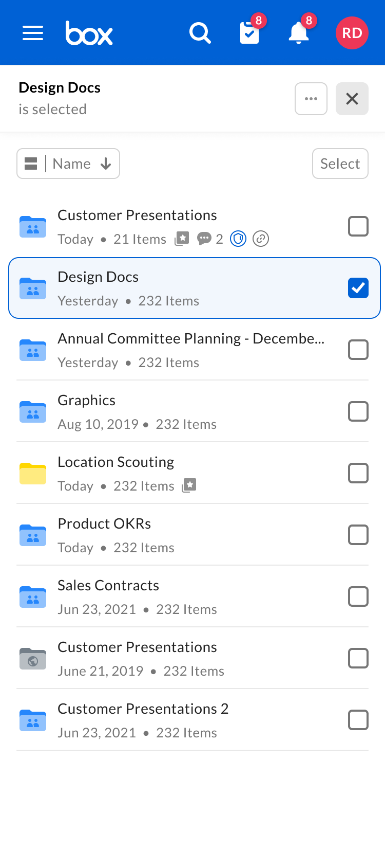The width and height of the screenshot is (385, 868).
Task: Click the Select button
Action: (x=340, y=164)
